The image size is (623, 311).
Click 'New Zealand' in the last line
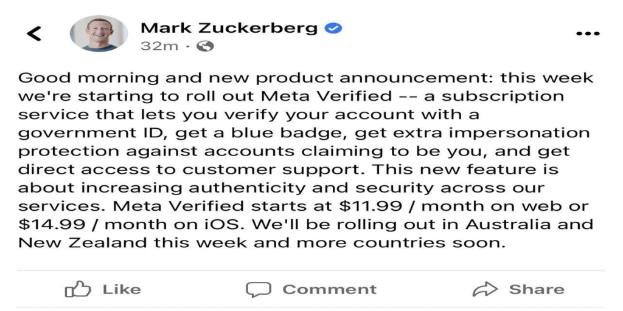(x=78, y=243)
